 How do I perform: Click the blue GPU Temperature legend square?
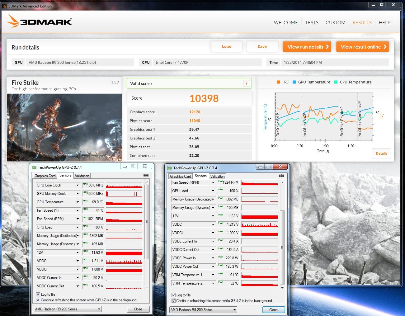[x=294, y=82]
